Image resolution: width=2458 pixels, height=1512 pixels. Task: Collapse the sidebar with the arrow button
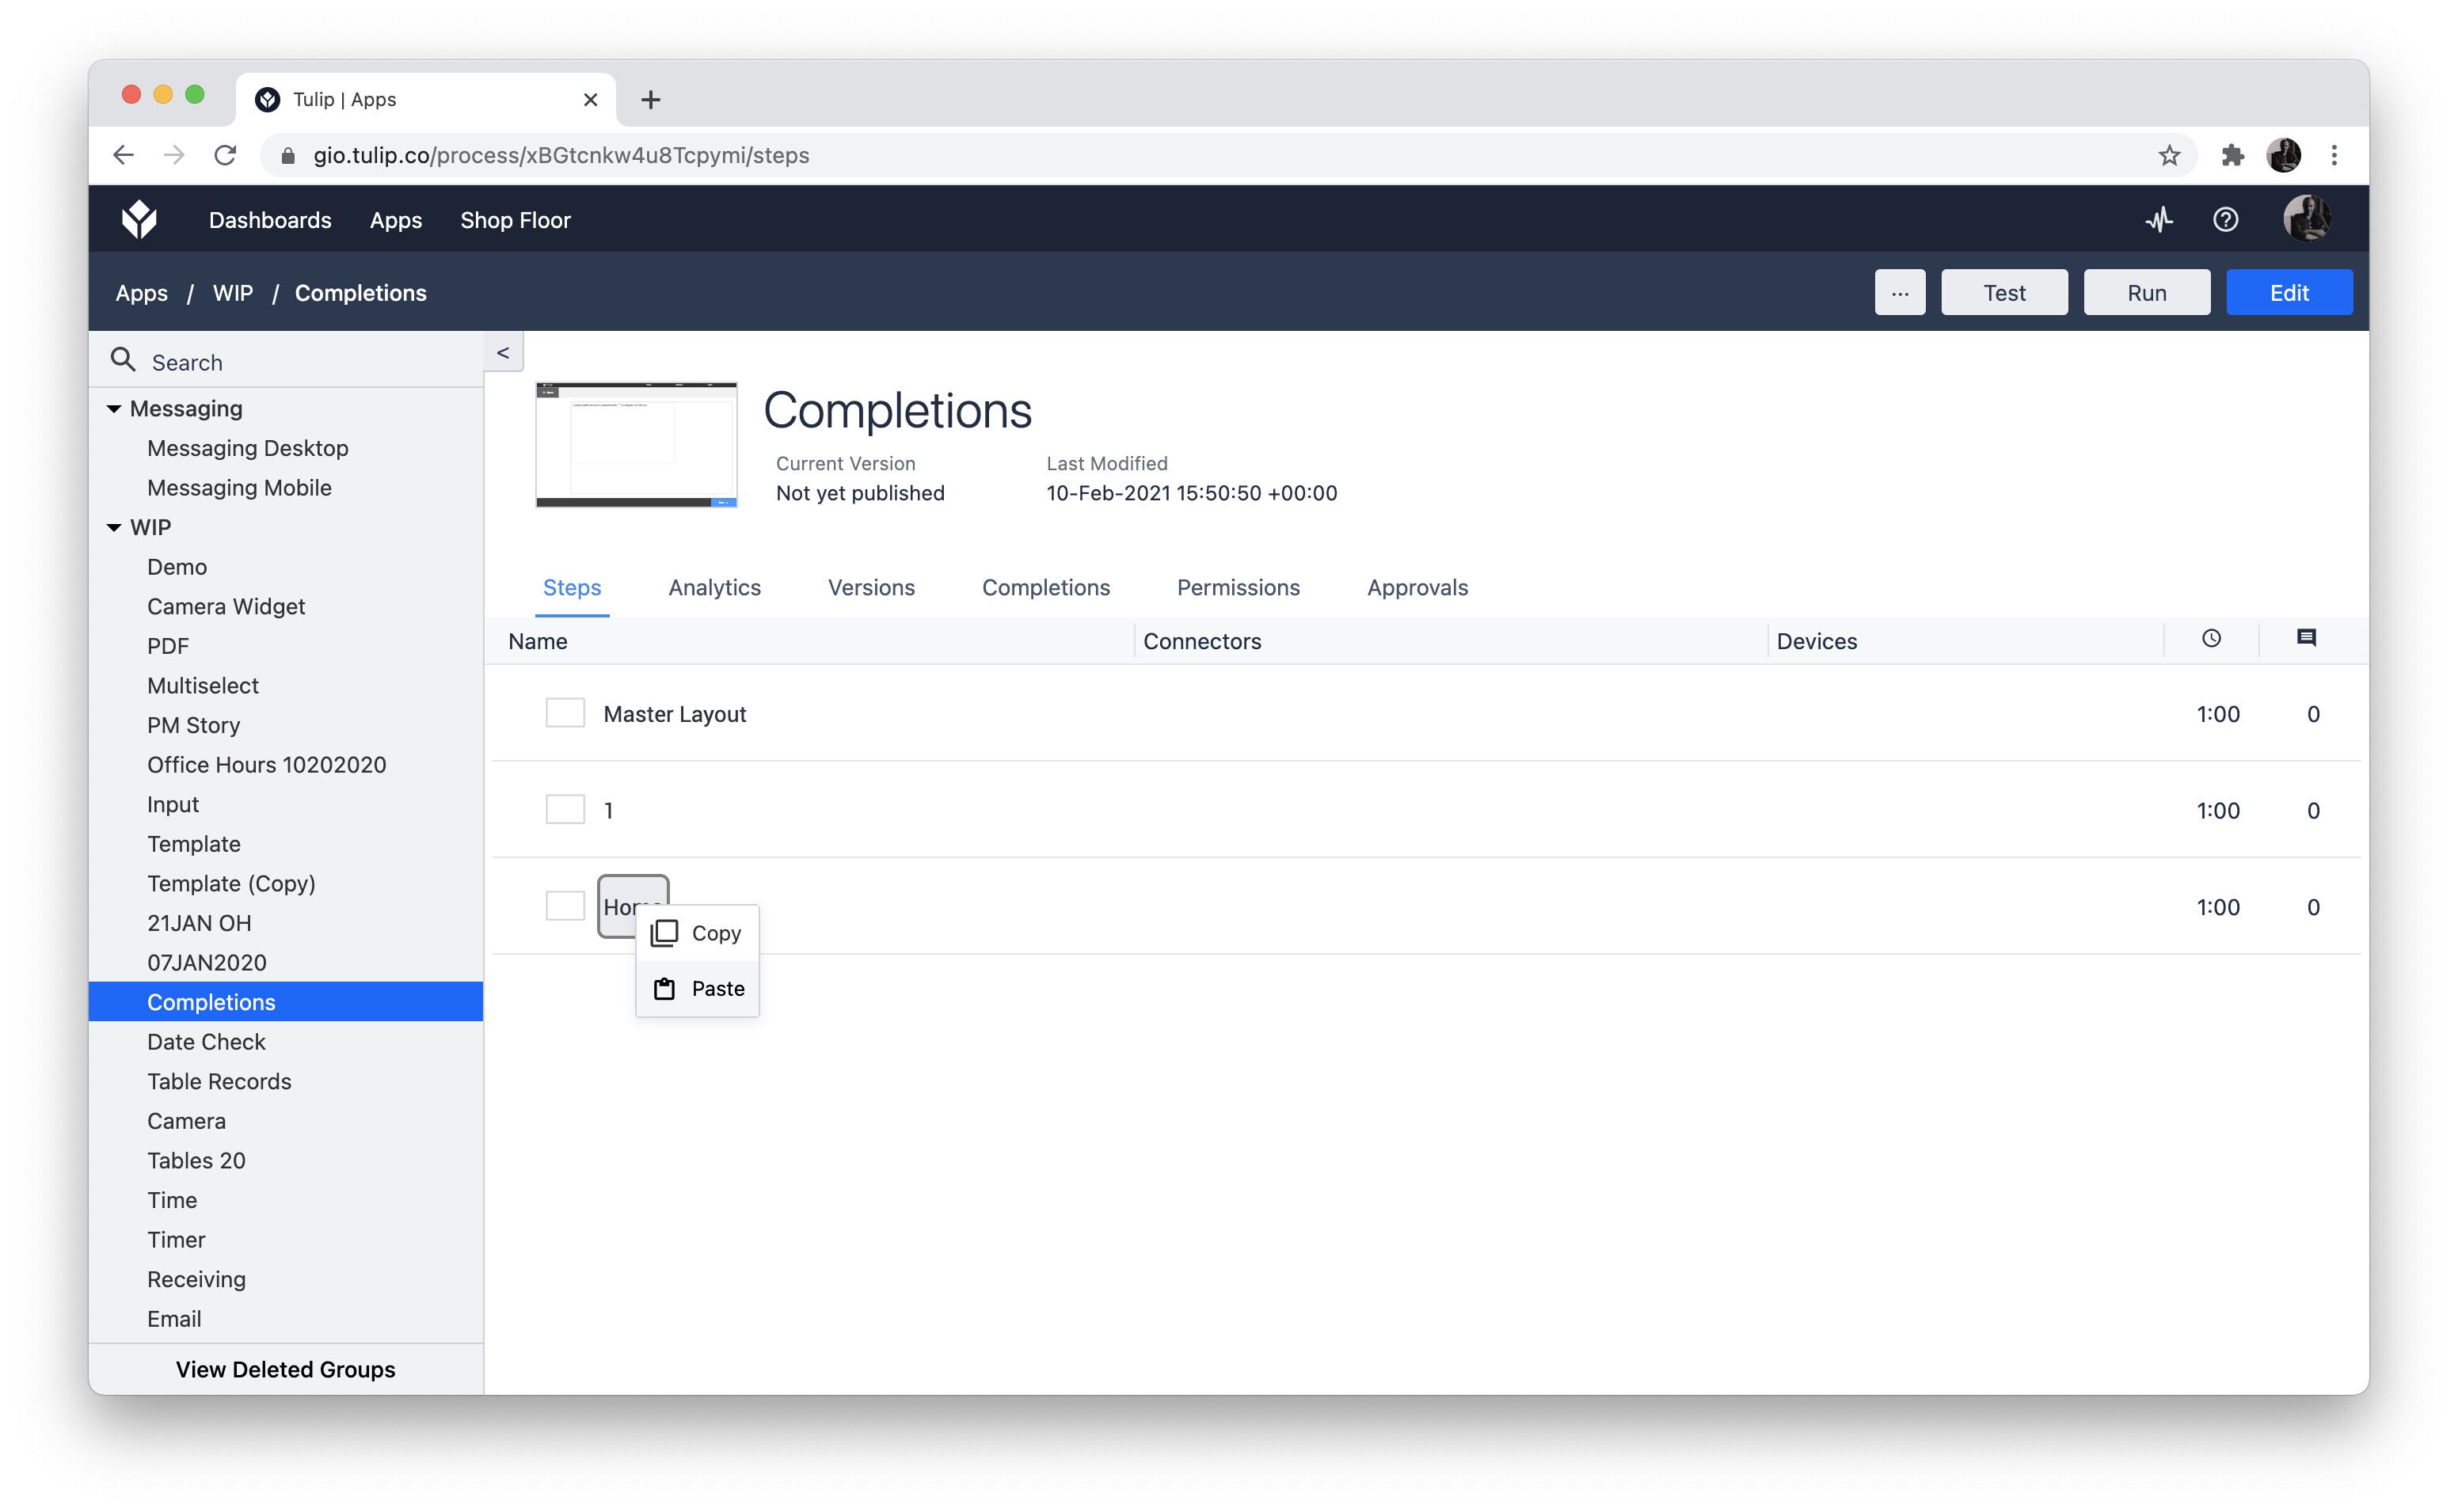pyautogui.click(x=503, y=353)
